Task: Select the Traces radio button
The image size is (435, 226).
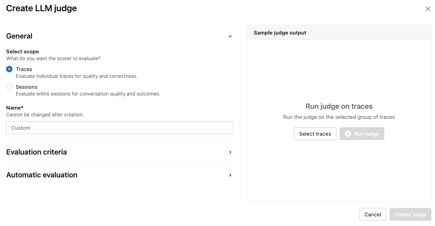Action: (x=9, y=69)
